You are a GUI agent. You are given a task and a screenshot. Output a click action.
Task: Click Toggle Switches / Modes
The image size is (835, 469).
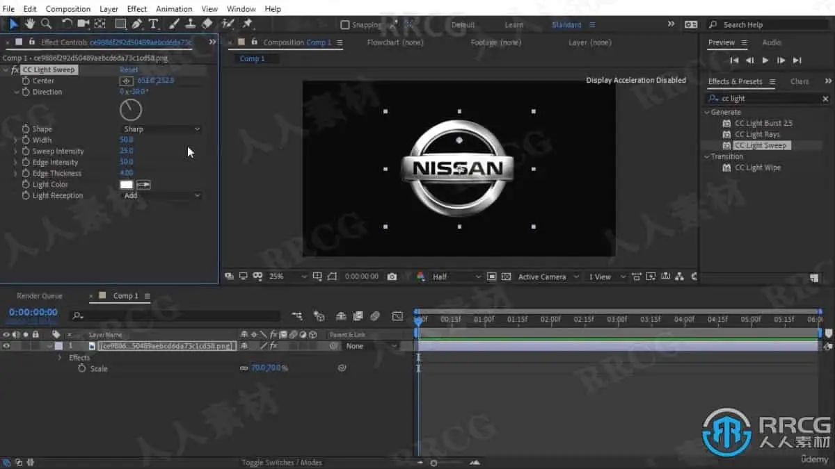282,463
